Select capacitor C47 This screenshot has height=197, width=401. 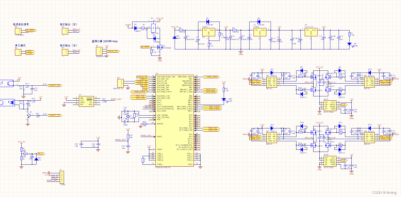pyautogui.click(x=128, y=146)
